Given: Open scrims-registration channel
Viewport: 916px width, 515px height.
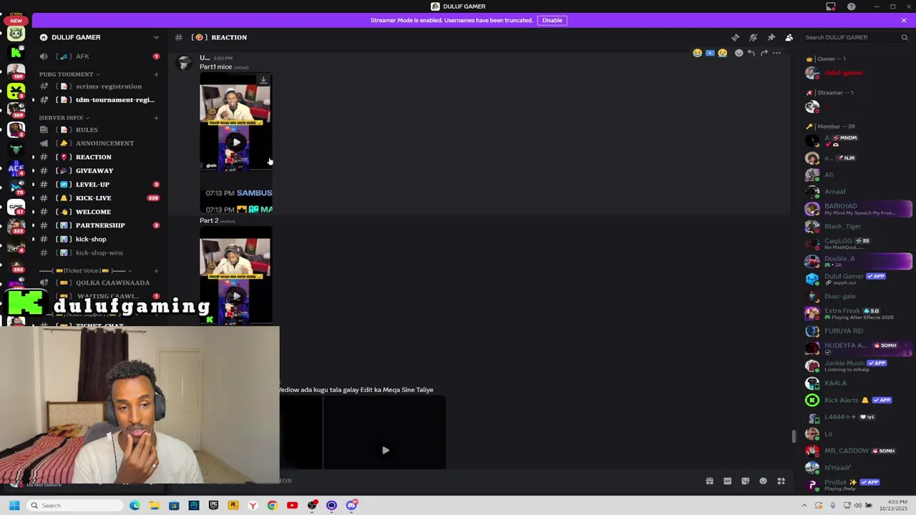Looking at the screenshot, I should click(x=100, y=87).
